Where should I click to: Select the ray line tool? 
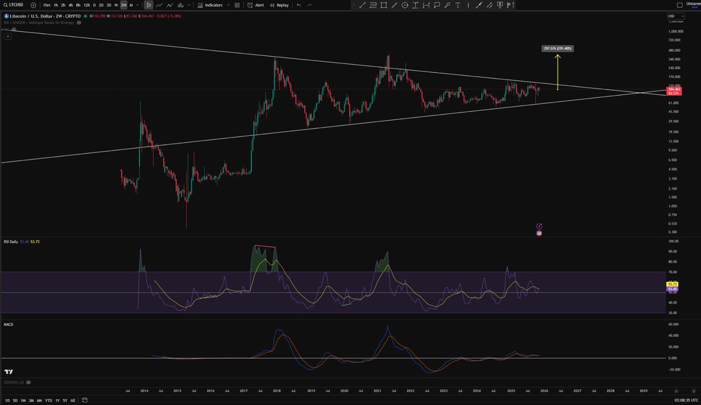click(x=394, y=5)
